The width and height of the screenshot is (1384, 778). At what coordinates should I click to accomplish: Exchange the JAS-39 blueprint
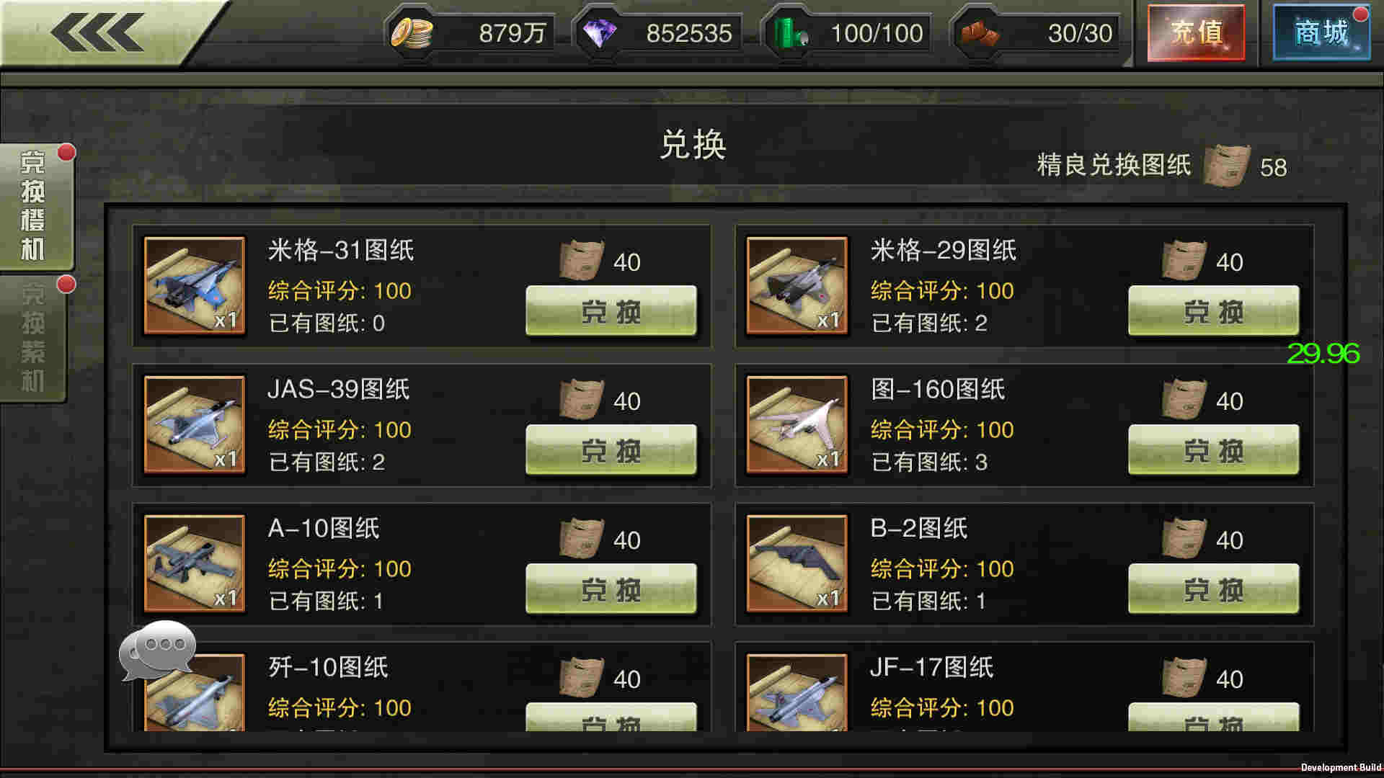click(611, 450)
